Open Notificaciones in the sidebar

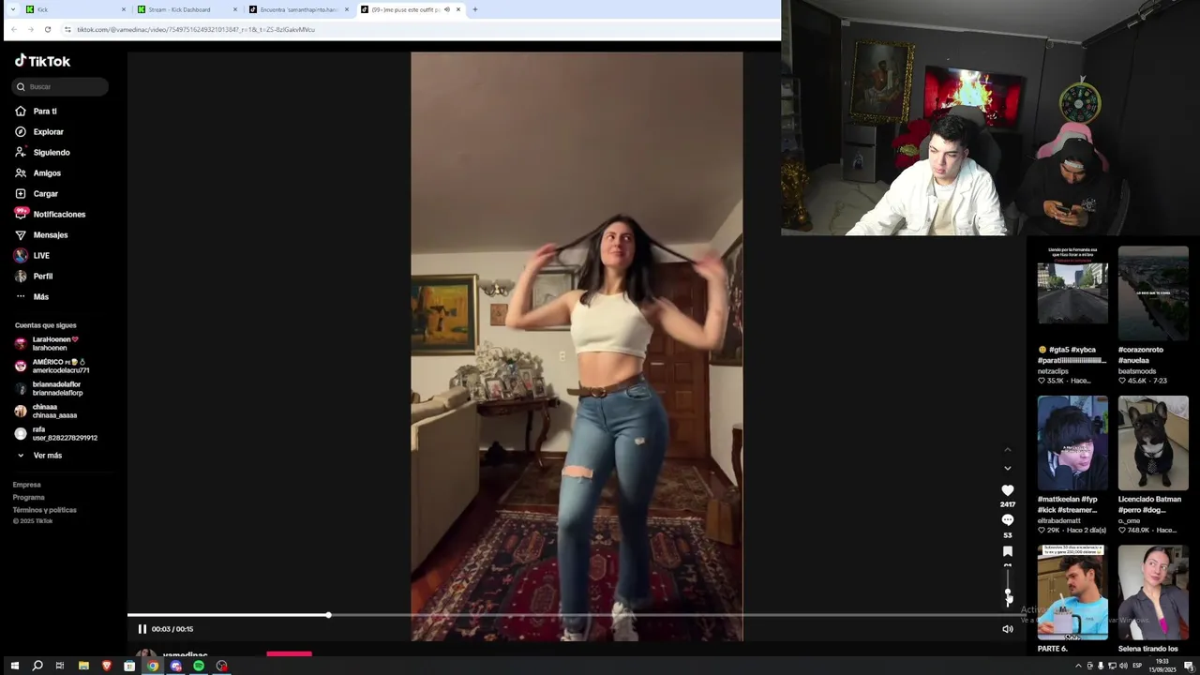pos(59,215)
